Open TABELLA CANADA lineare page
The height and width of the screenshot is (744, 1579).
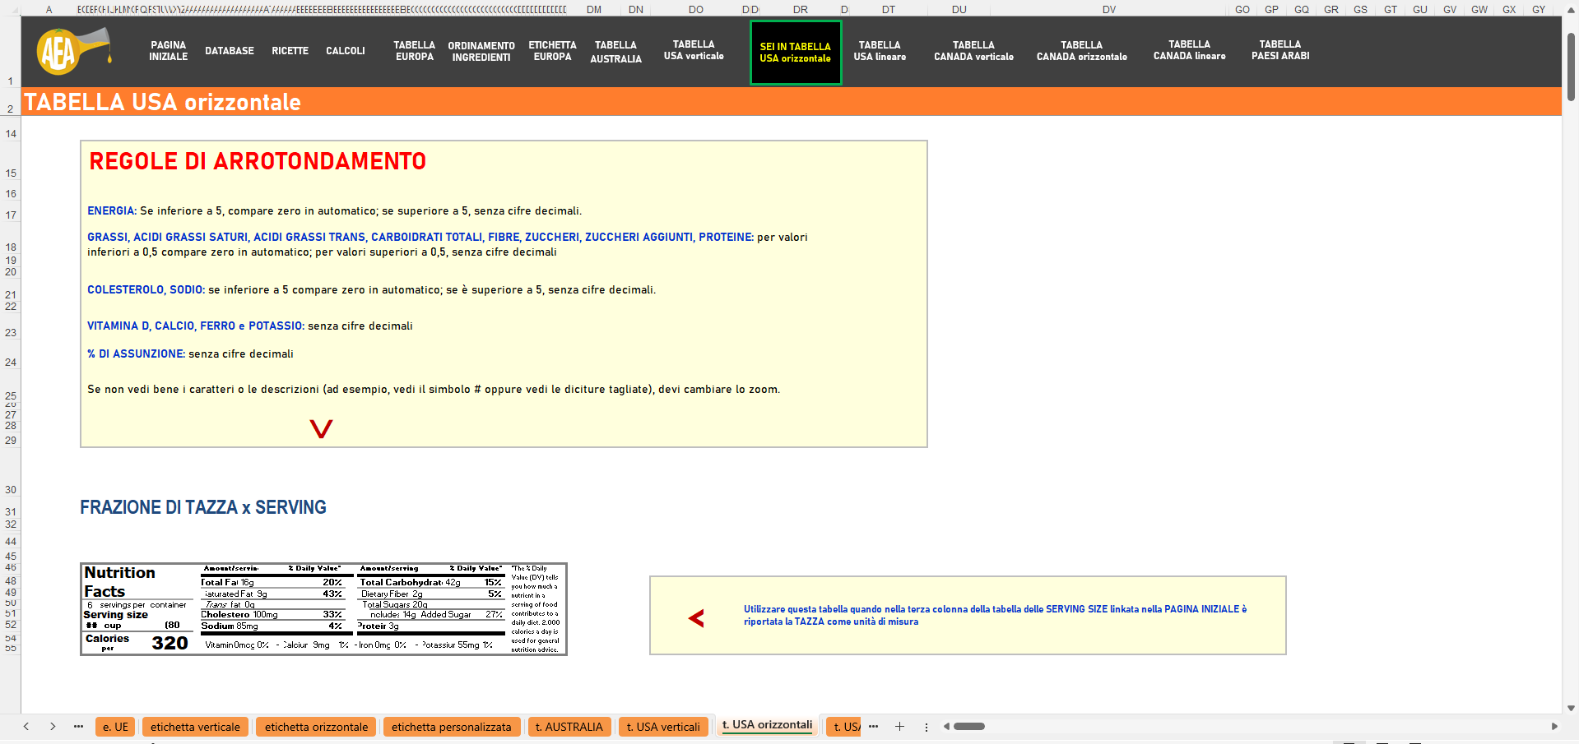(x=1190, y=50)
